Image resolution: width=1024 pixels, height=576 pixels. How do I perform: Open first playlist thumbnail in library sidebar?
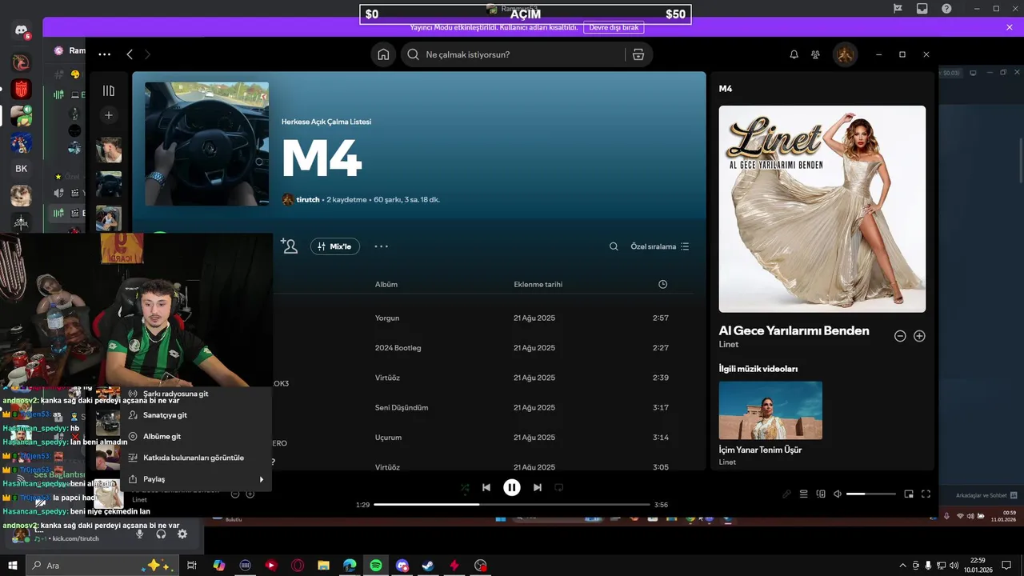tap(109, 150)
